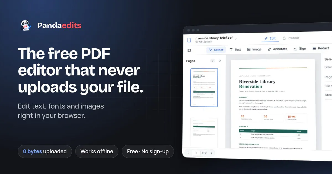332x174 pixels.
Task: Click the Pandaedits panda logo icon
Action: pos(26,25)
